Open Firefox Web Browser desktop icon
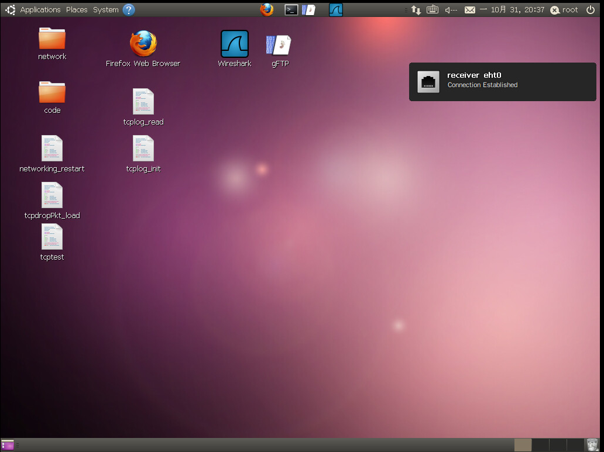Viewport: 604px width, 452px height. 143,44
